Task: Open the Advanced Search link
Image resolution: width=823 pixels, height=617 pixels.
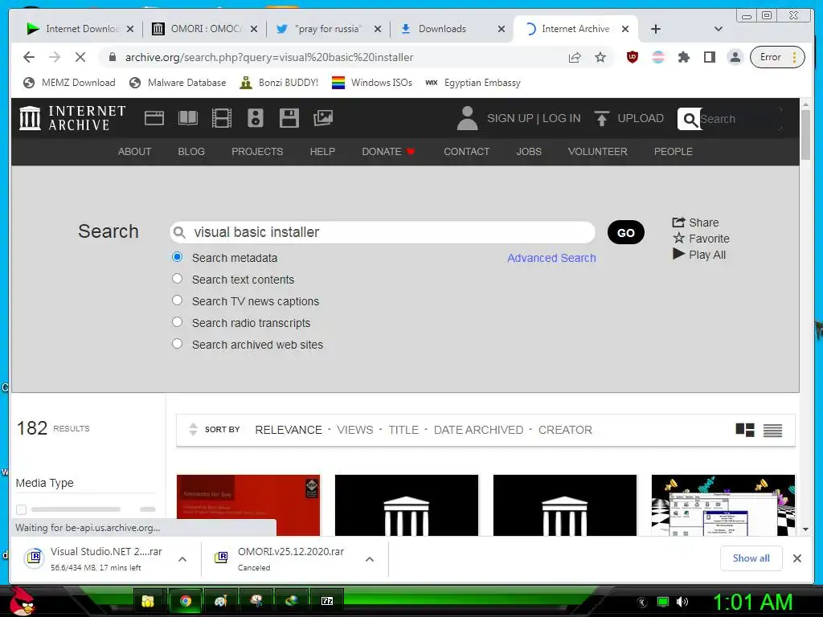Action: point(551,258)
